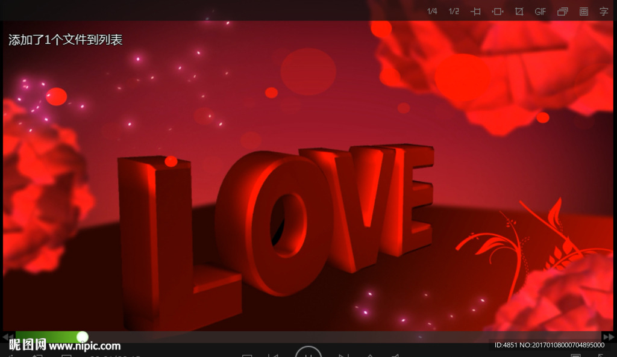Stop playback using the stop button
This screenshot has width=617, height=357.
pyautogui.click(x=247, y=355)
